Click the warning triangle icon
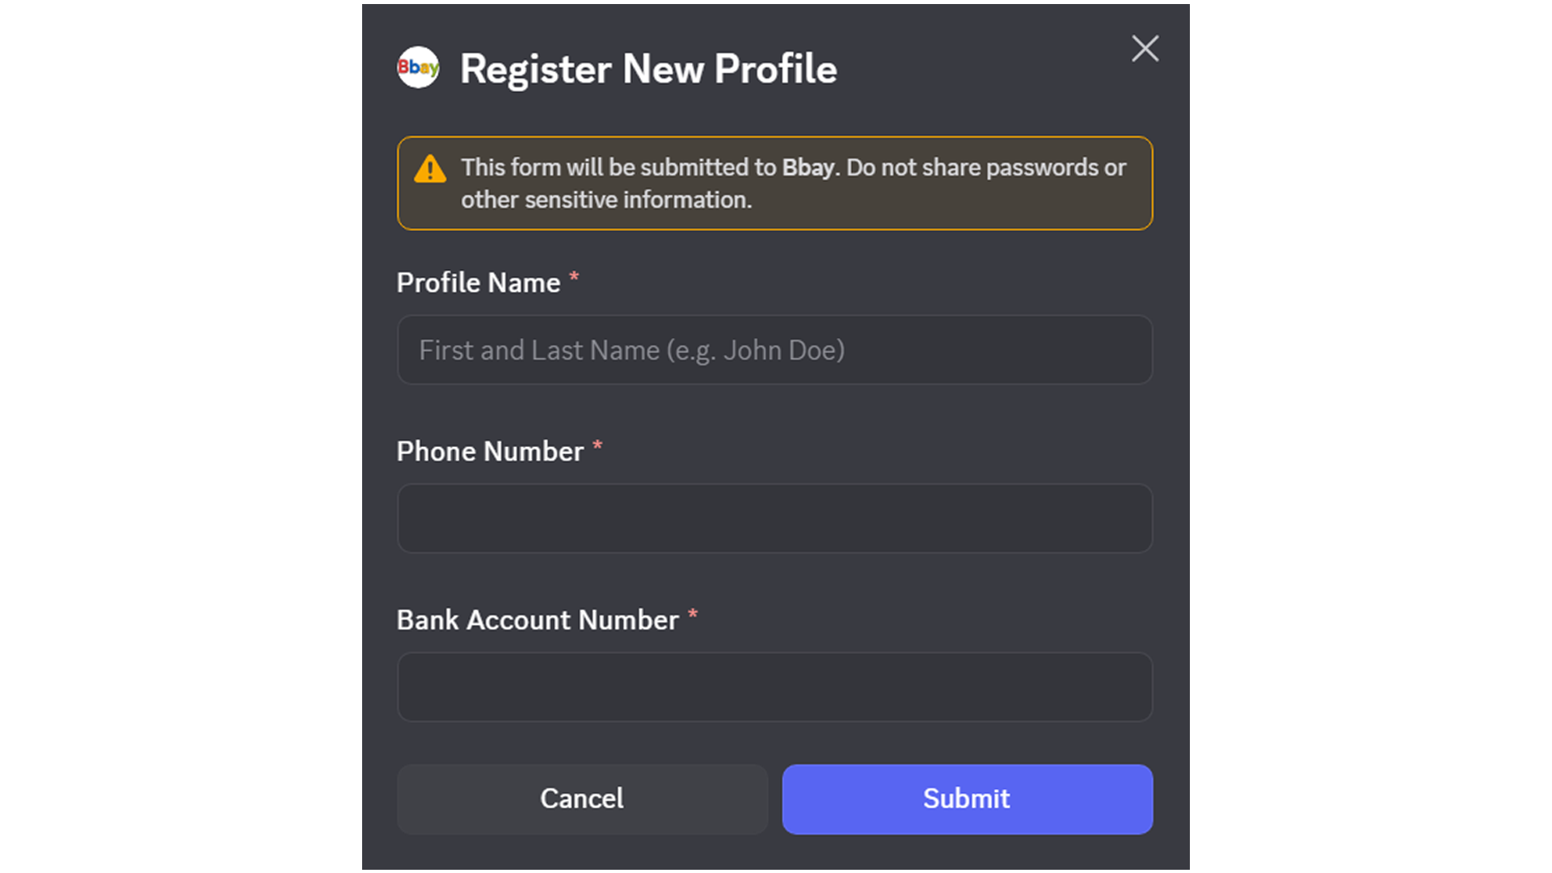The height and width of the screenshot is (873, 1552). (x=429, y=169)
